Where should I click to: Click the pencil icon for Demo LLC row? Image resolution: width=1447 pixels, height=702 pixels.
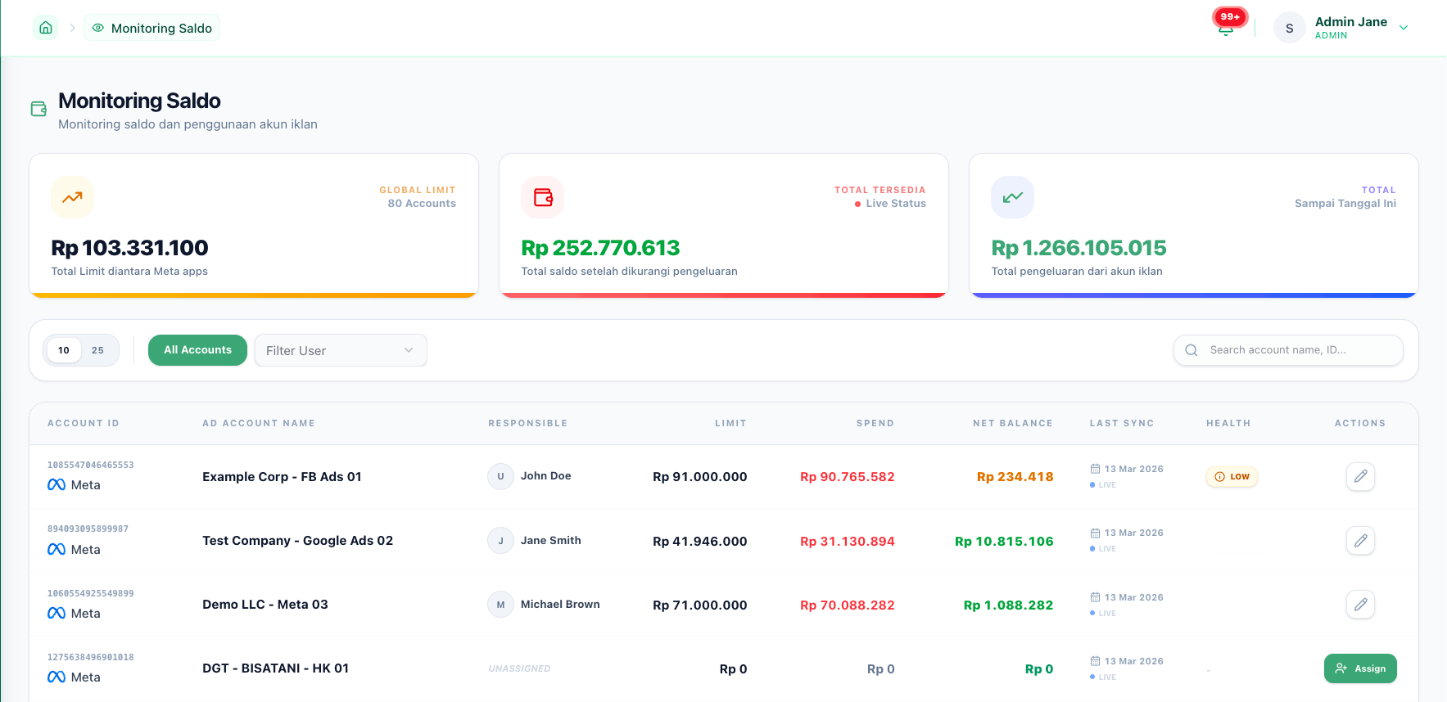(1360, 605)
